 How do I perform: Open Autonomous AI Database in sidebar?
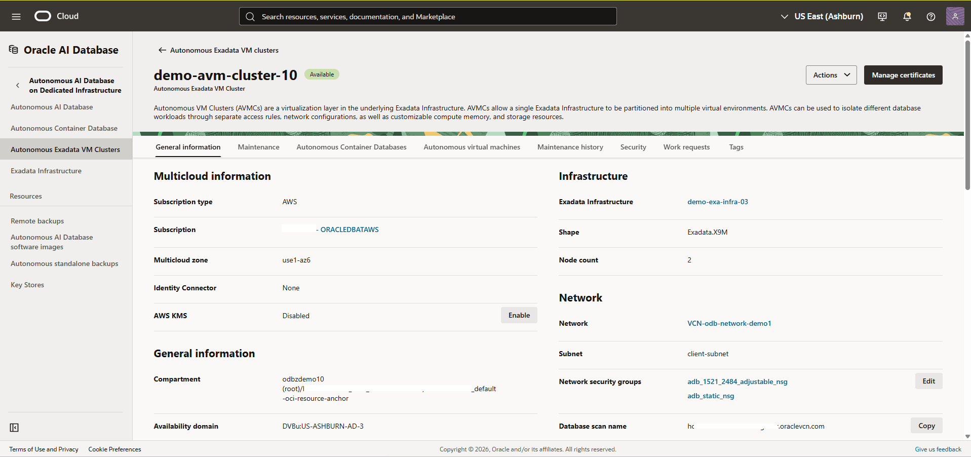click(52, 107)
